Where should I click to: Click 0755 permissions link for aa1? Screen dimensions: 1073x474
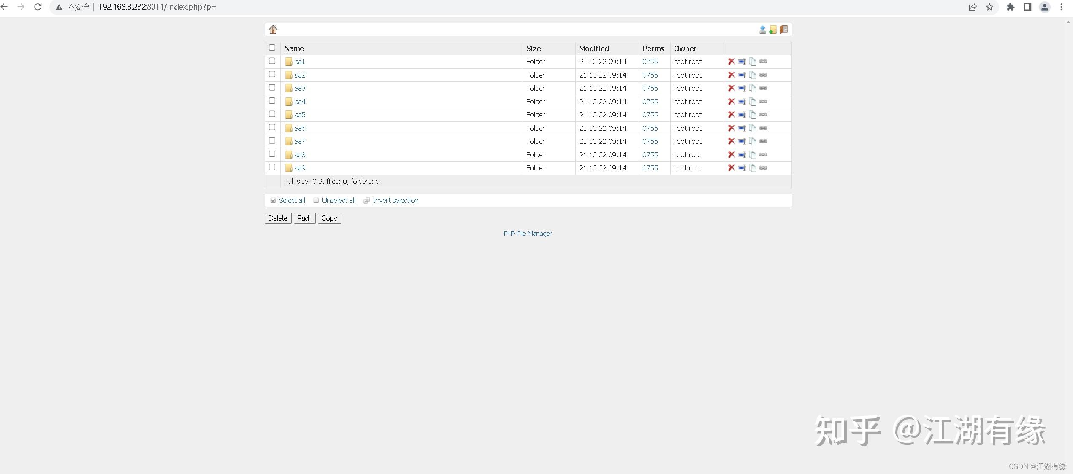pyautogui.click(x=650, y=62)
